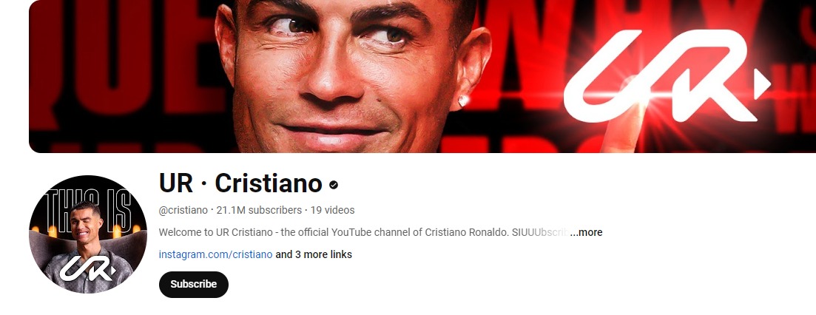Click the 21.1M subscribers count

click(x=259, y=211)
